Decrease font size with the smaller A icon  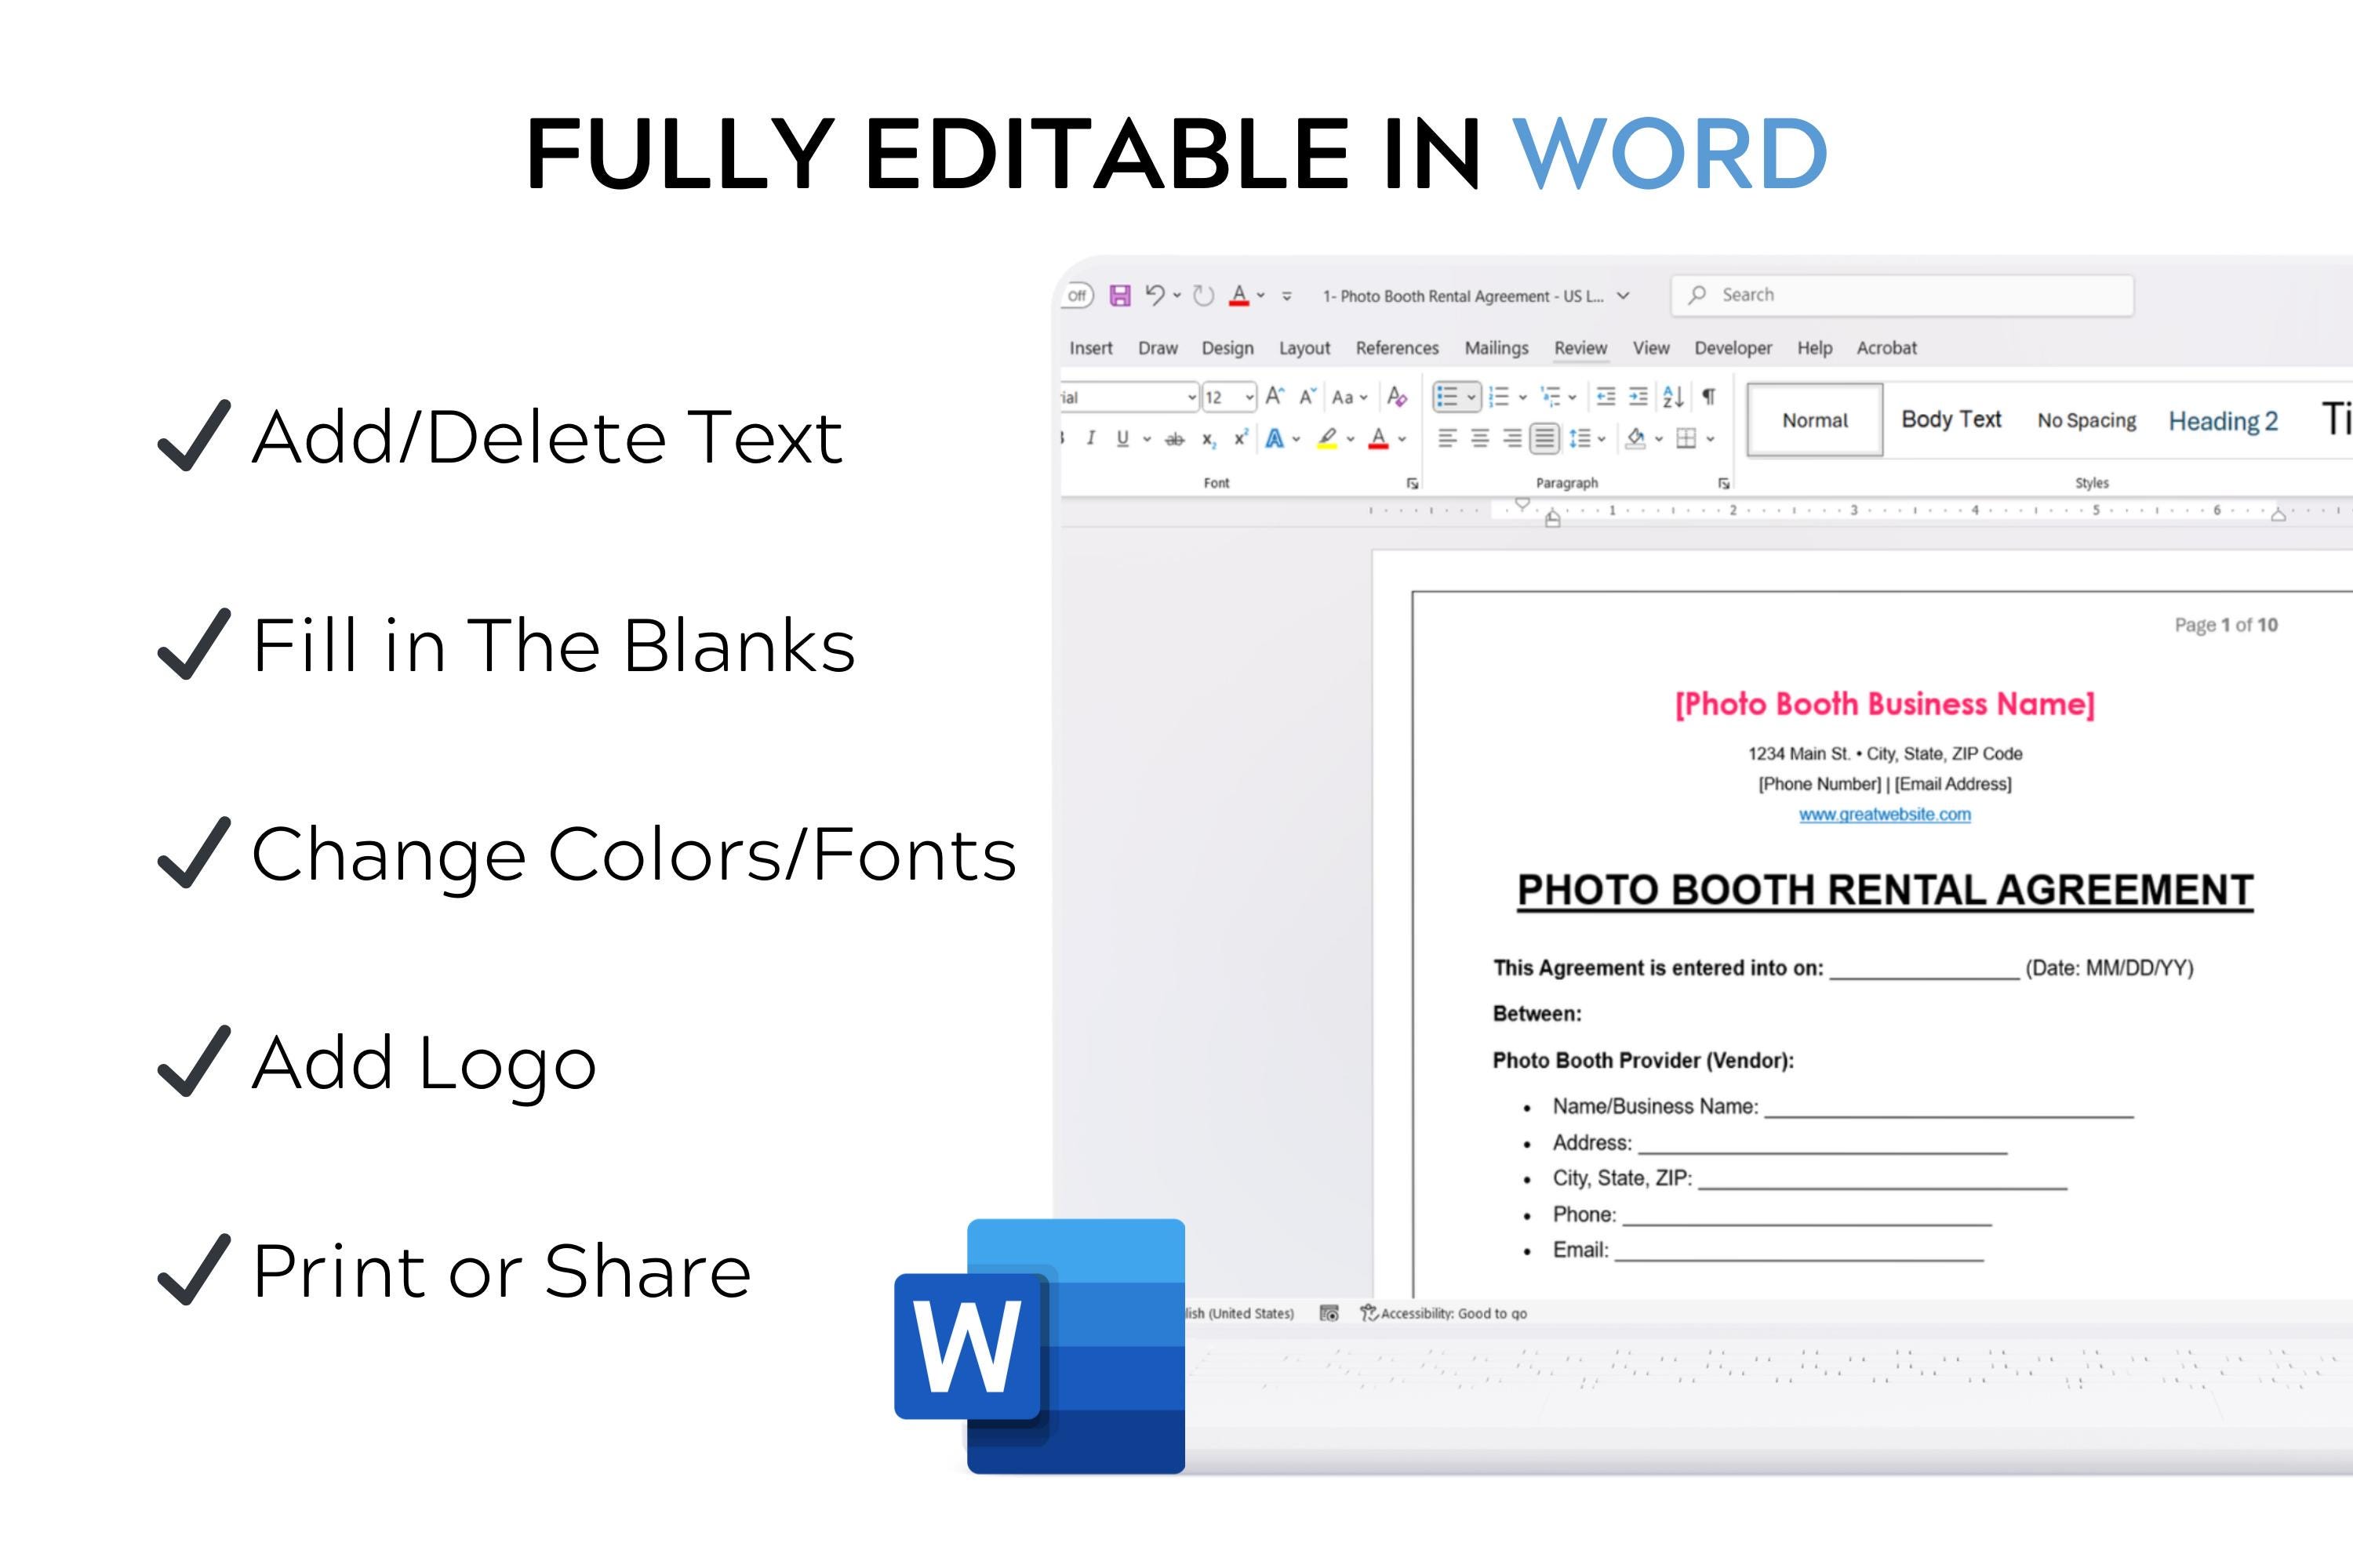(1307, 397)
